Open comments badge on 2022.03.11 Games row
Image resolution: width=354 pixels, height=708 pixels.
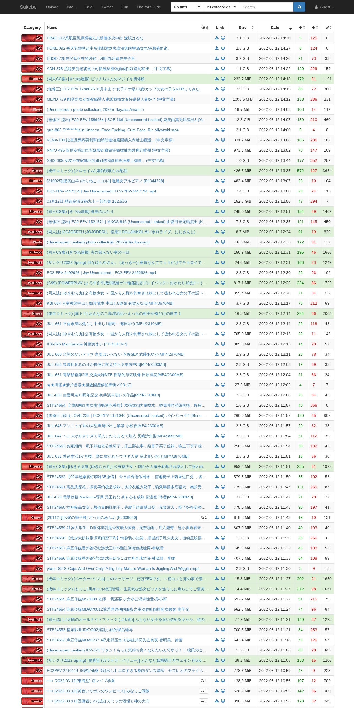204,701
